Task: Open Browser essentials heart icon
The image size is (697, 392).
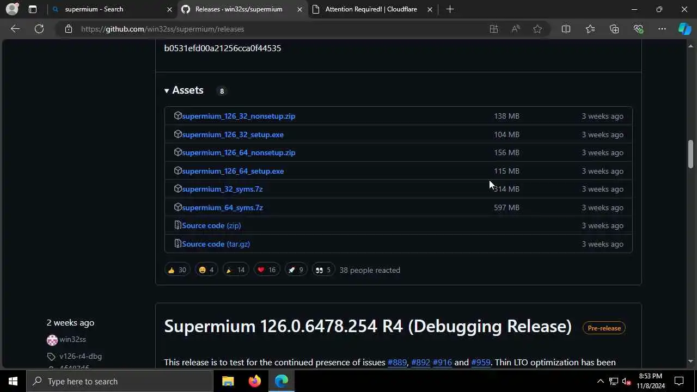Action: [638, 29]
